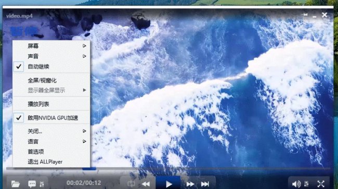This screenshot has width=338, height=189.
Task: Expand the 关闭... submenu
Action: coord(51,131)
